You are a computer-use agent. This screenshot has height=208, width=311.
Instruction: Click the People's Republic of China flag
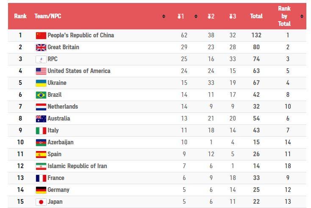click(41, 36)
